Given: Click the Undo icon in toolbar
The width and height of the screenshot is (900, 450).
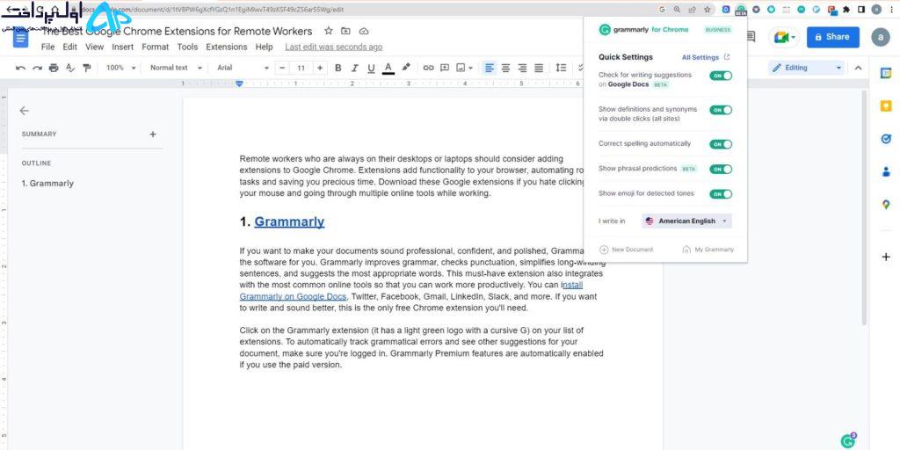Looking at the screenshot, I should coord(21,68).
